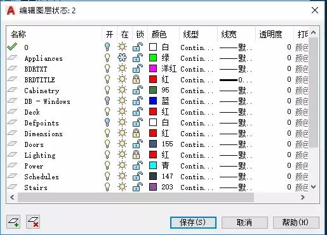Unlock the Dimensions layer padlock
Viewport: 327px width, 235px height.
tap(136, 133)
